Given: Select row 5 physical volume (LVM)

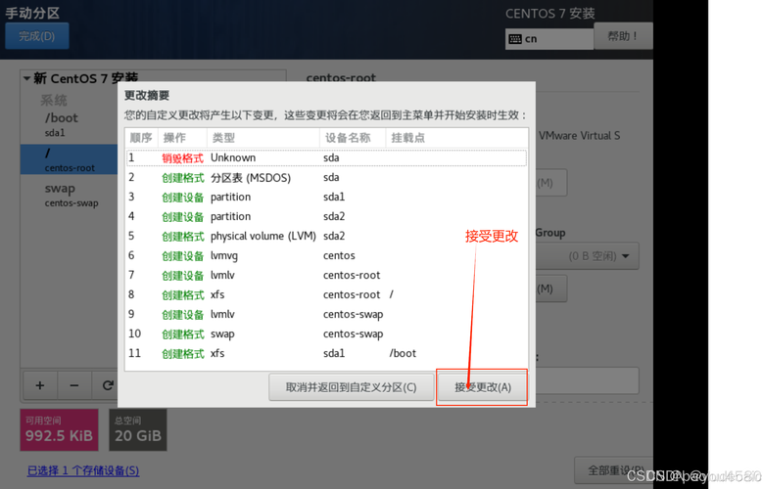Looking at the screenshot, I should (326, 237).
